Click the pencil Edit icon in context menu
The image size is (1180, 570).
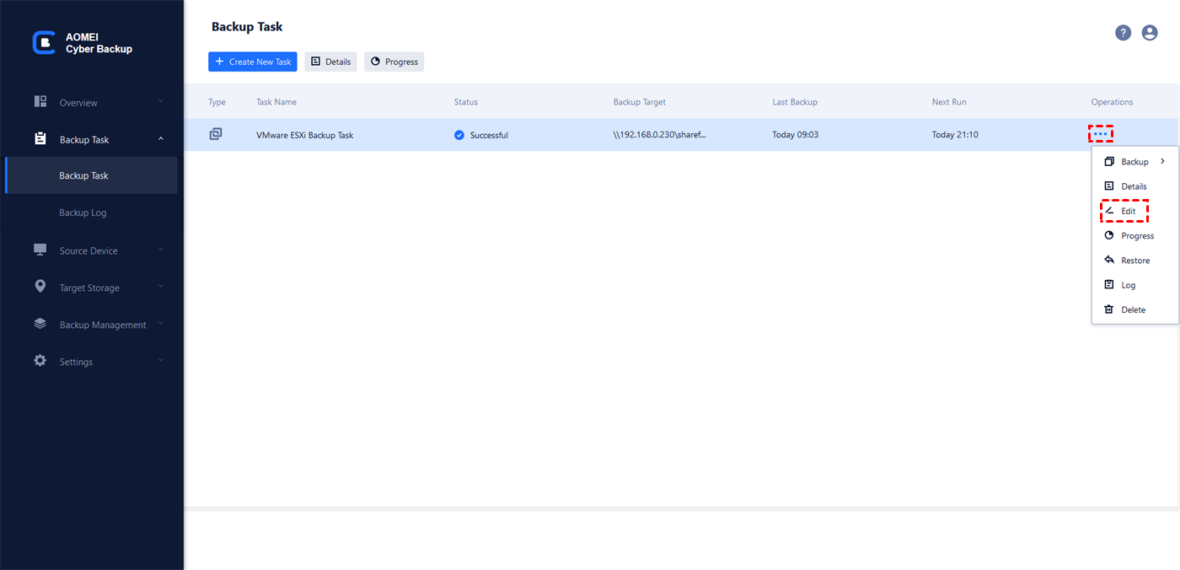(1109, 211)
